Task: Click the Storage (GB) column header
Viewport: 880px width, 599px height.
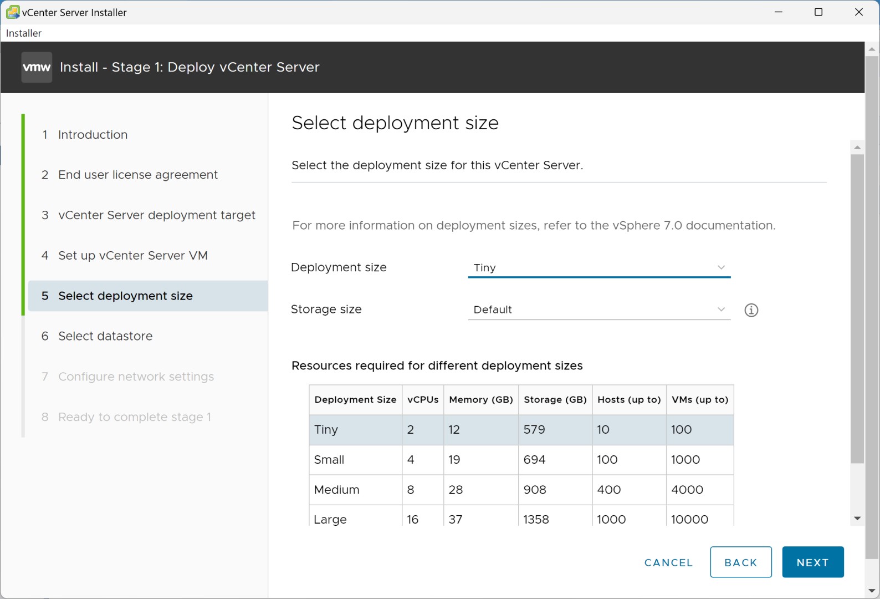Action: tap(555, 400)
